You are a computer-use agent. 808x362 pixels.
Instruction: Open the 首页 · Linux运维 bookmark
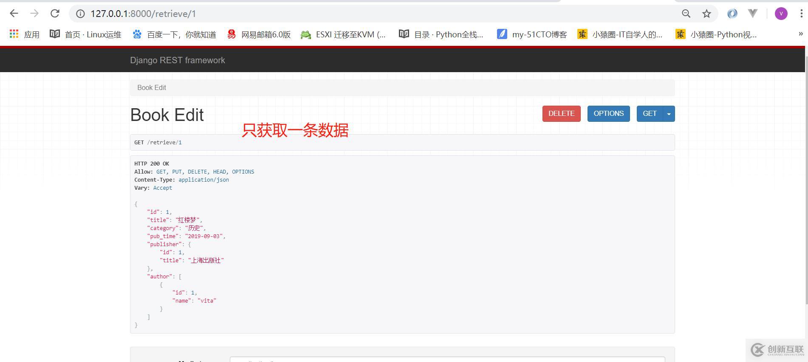click(85, 34)
